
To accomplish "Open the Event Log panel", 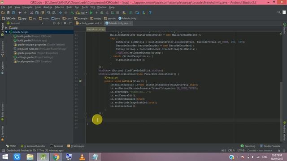I will pyautogui.click(x=248, y=146).
